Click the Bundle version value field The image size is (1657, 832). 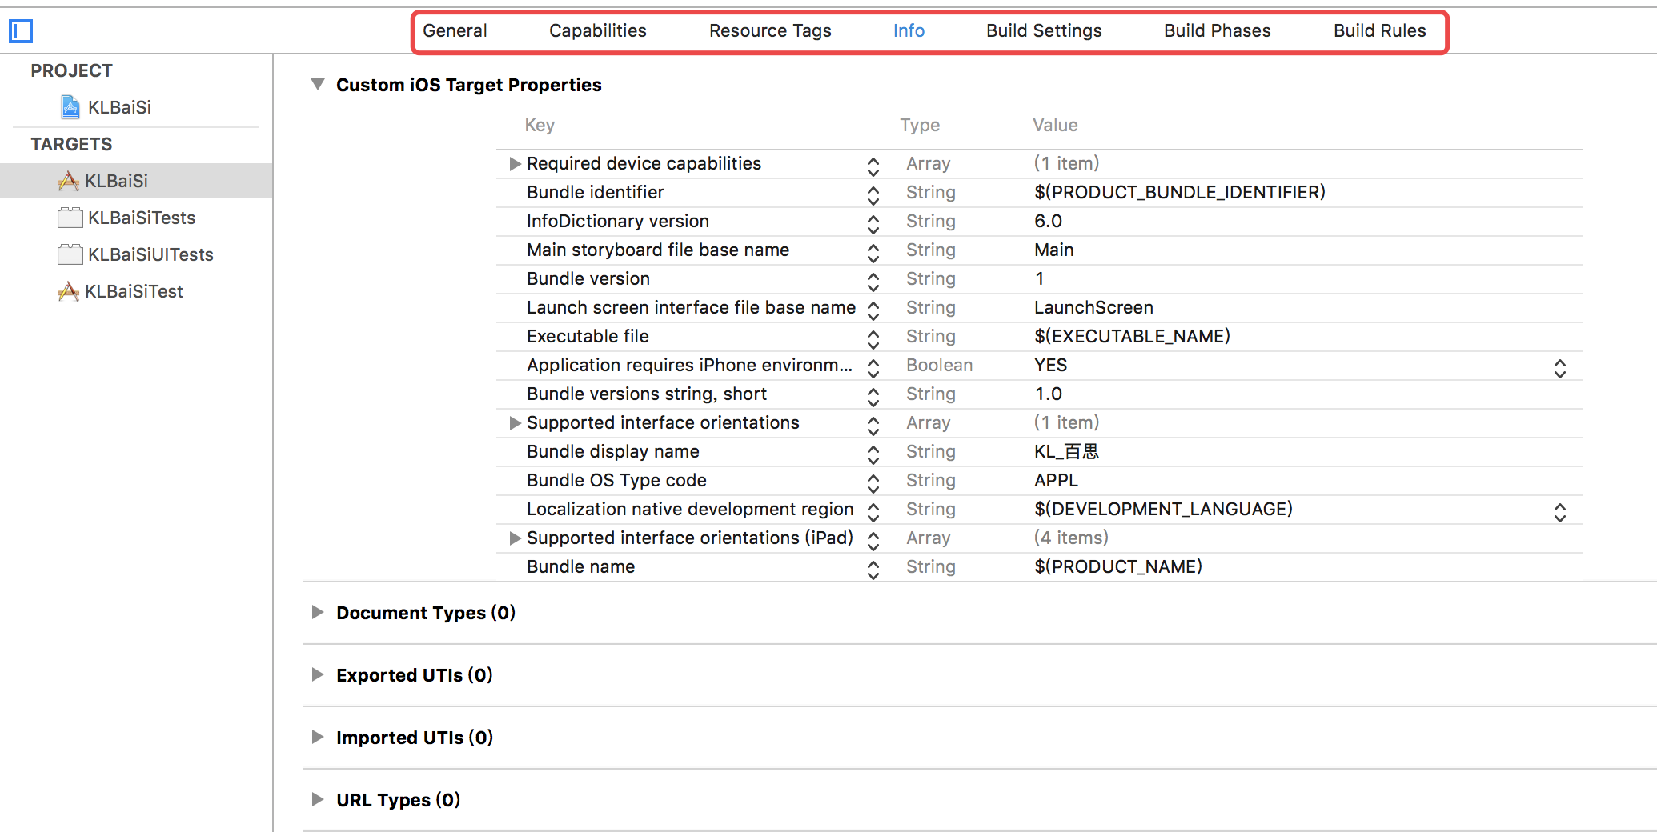1039,279
